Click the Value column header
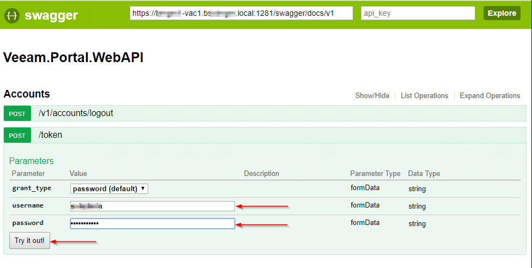The width and height of the screenshot is (532, 268). tap(78, 173)
